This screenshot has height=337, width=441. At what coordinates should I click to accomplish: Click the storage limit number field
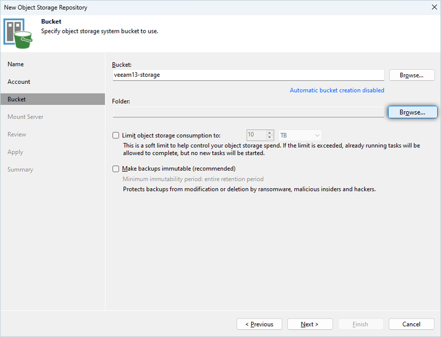[x=255, y=135]
